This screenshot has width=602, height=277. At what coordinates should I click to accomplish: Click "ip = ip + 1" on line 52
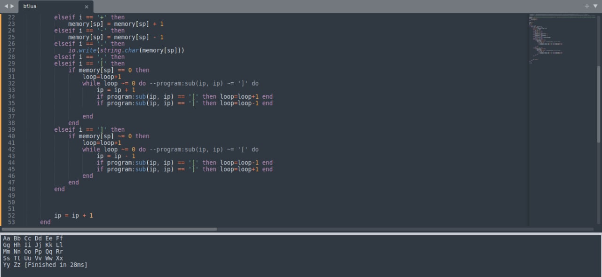73,215
